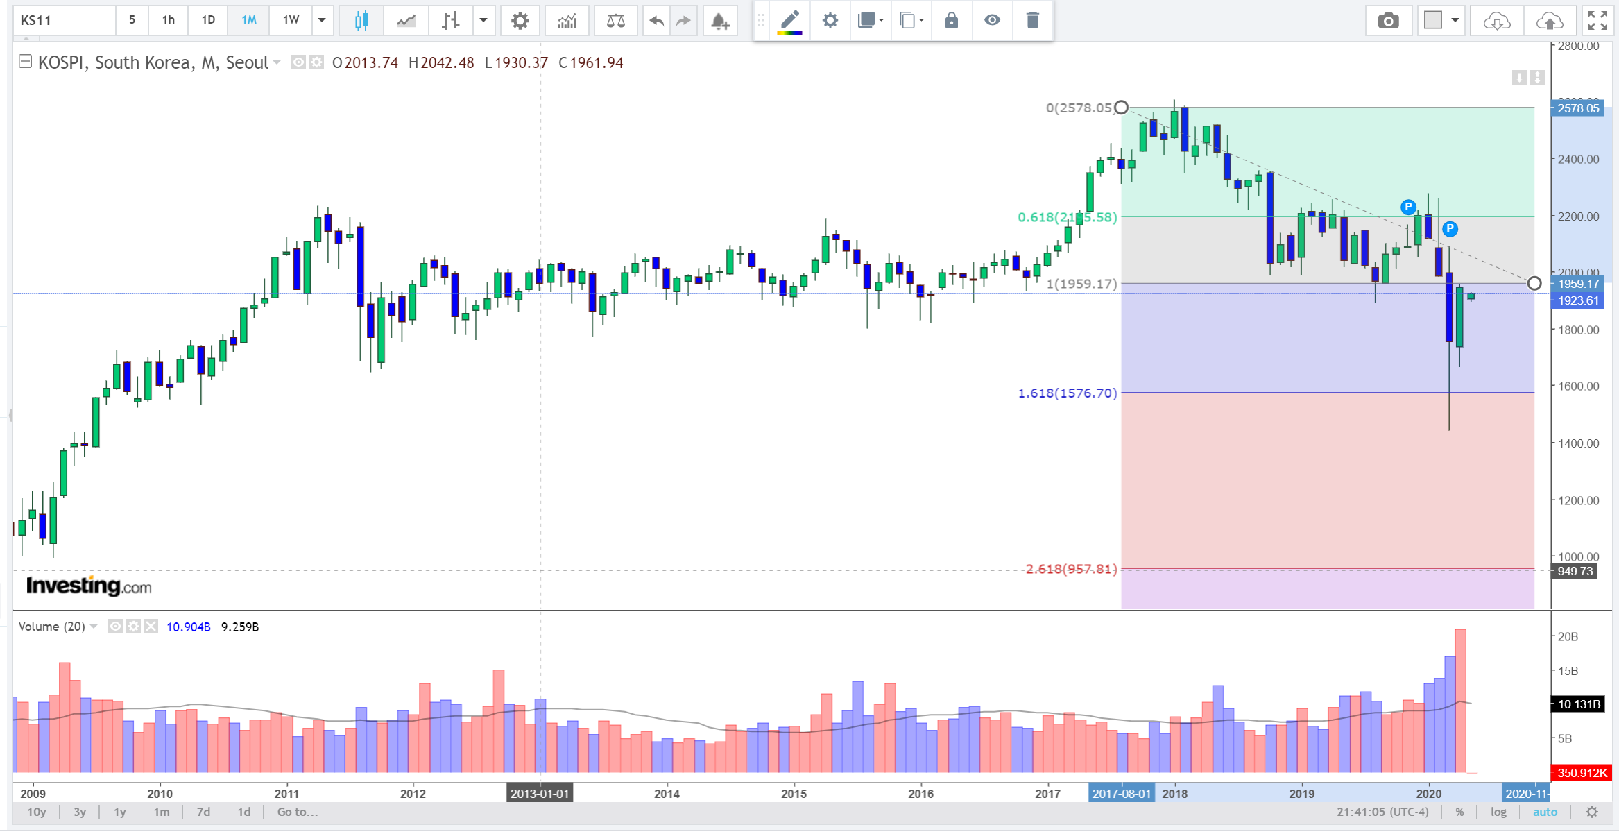Save chart with cloud upload icon

[1549, 21]
